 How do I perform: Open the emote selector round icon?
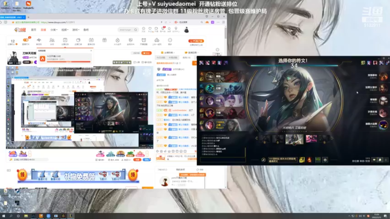325,160
